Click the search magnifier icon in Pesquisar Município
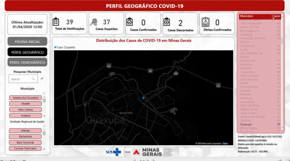Image resolution: width=290 pixels, height=161 pixels. pyautogui.click(x=33, y=79)
